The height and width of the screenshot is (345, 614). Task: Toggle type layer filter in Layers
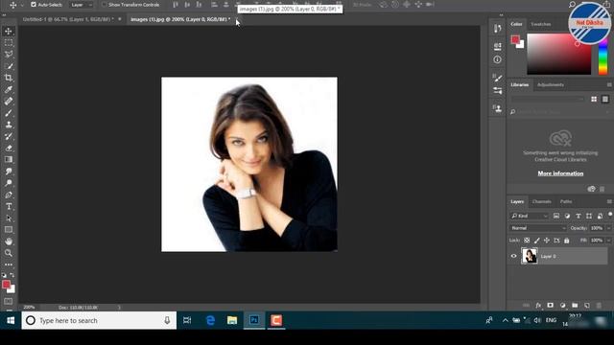[x=578, y=216]
